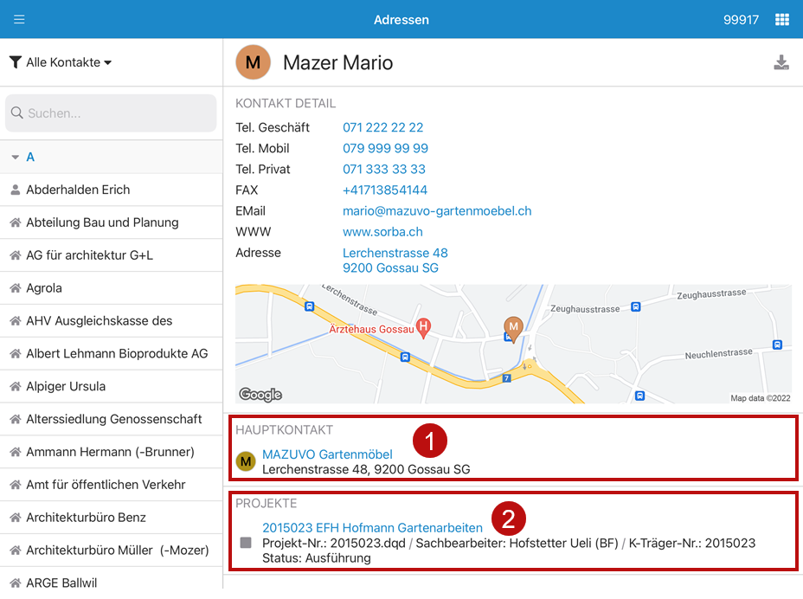Select contact Abderhalden Erich
The height and width of the screenshot is (599, 803).
tap(78, 190)
